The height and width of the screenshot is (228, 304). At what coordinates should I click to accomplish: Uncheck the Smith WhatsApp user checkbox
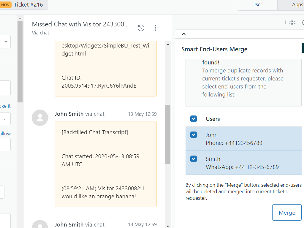coord(194,159)
